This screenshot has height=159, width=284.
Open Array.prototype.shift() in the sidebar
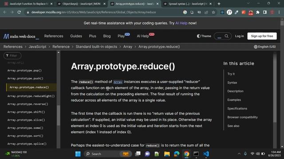(26, 112)
